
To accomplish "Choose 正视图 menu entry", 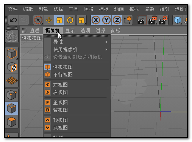I will (x=77, y=102).
